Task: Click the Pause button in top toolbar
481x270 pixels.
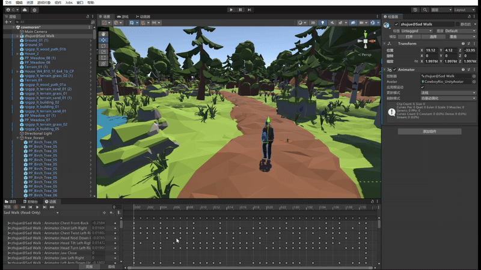Action: tap(240, 10)
